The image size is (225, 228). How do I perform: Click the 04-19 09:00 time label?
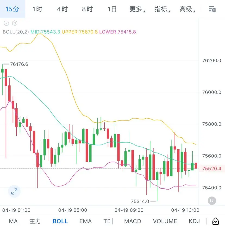129,210
